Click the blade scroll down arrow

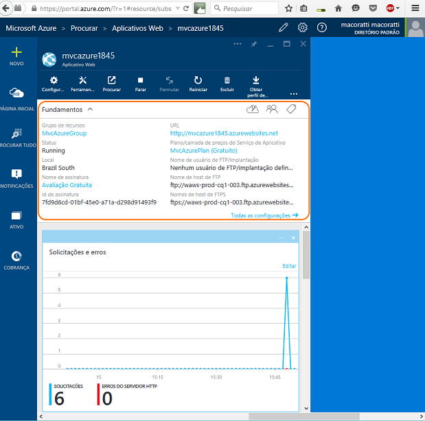(x=306, y=408)
